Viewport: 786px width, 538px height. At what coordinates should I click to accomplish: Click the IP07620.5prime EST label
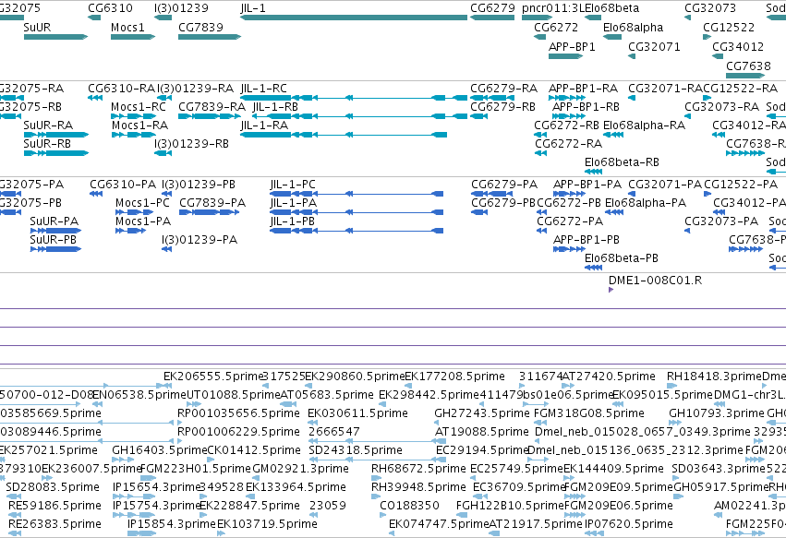coord(629,524)
